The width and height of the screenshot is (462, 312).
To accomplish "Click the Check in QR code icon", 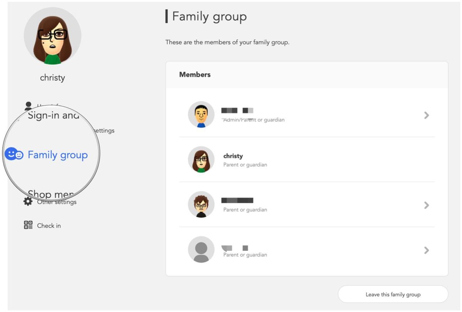I will (x=28, y=225).
